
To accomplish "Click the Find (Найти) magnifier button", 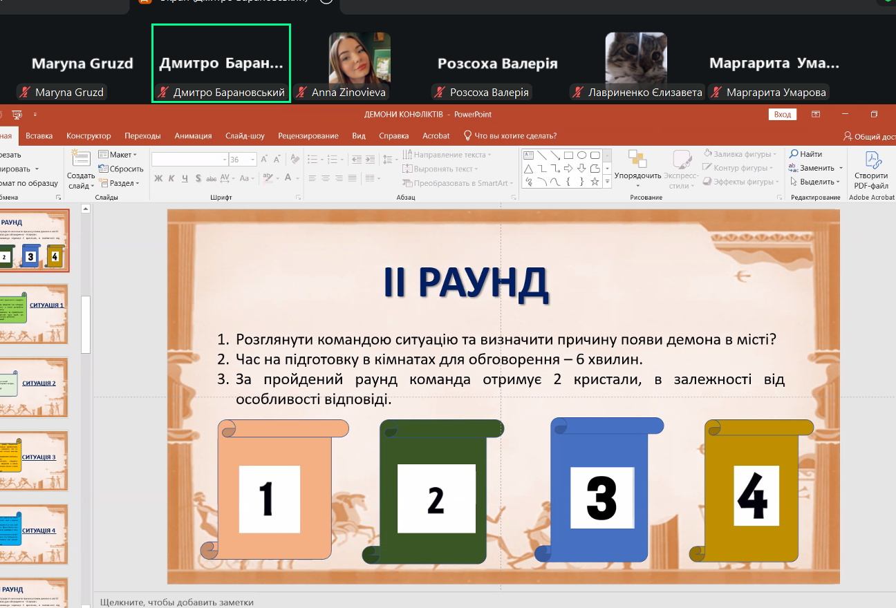I will point(806,154).
